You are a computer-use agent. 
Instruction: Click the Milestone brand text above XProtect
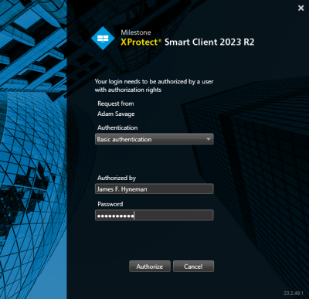click(x=136, y=32)
